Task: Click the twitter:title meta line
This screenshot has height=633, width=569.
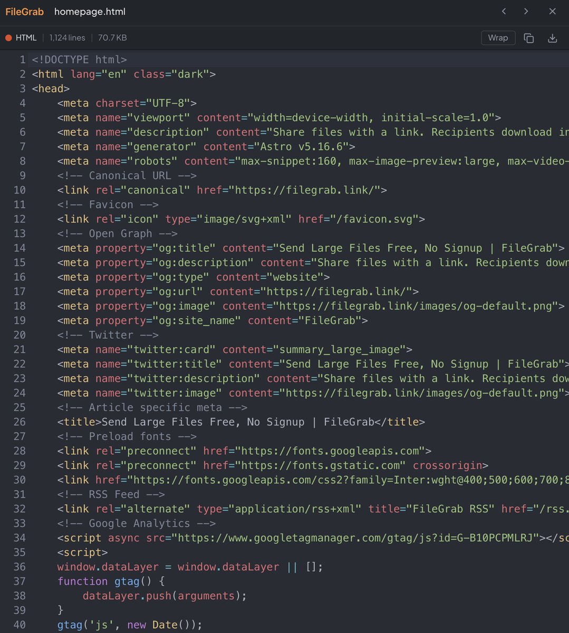Action: click(313, 365)
